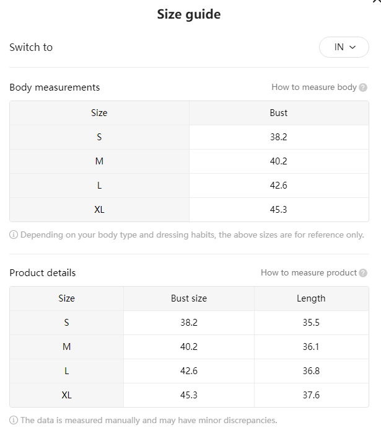Open the How to measure body link

[314, 87]
